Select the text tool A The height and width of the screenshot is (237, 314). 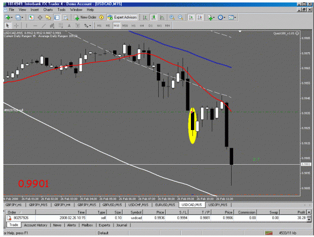coord(69,26)
